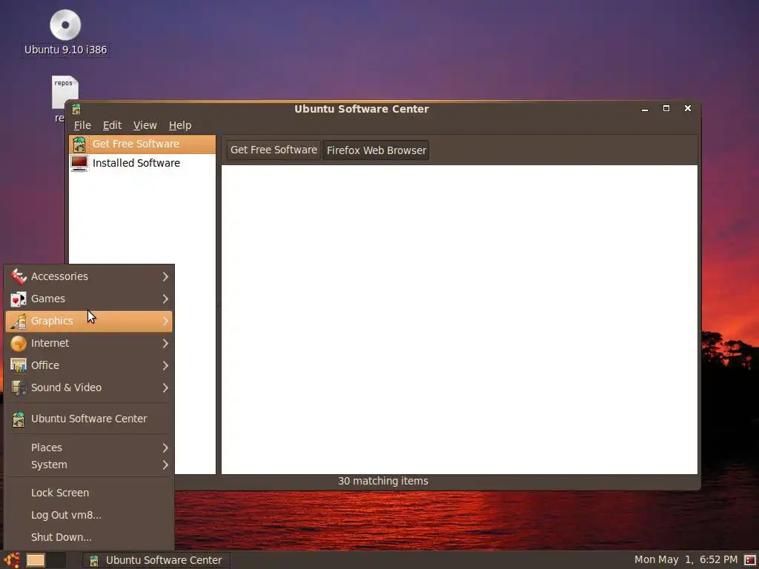Click the Ubuntu 9.10 i386 desktop label
759x569 pixels.
(x=65, y=50)
